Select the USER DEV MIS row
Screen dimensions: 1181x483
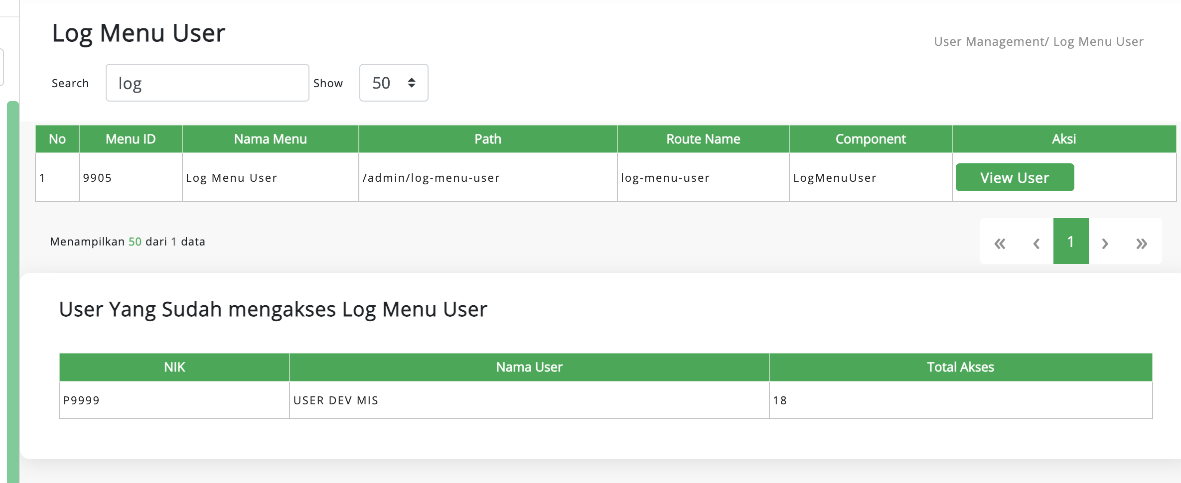[606, 400]
